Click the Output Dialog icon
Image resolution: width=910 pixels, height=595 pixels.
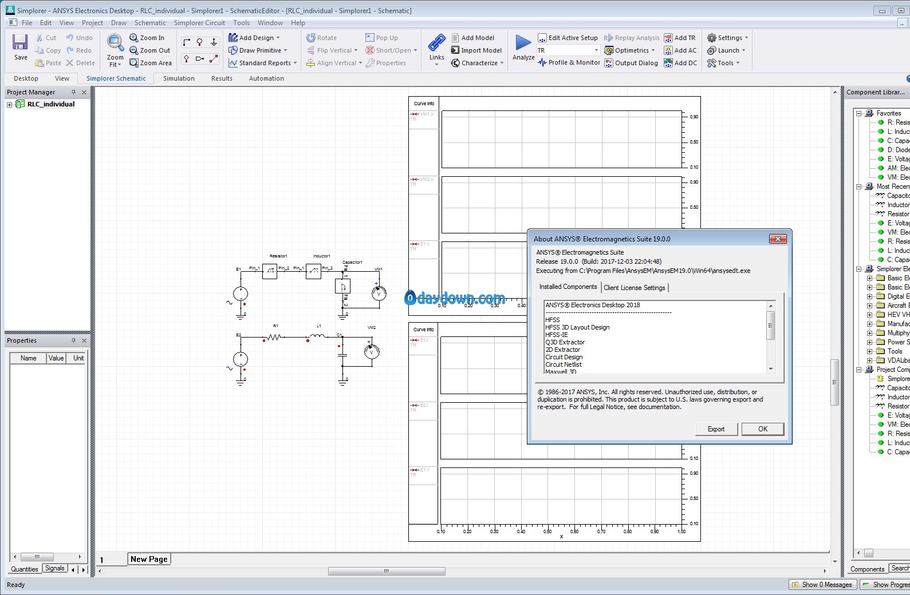pos(609,63)
